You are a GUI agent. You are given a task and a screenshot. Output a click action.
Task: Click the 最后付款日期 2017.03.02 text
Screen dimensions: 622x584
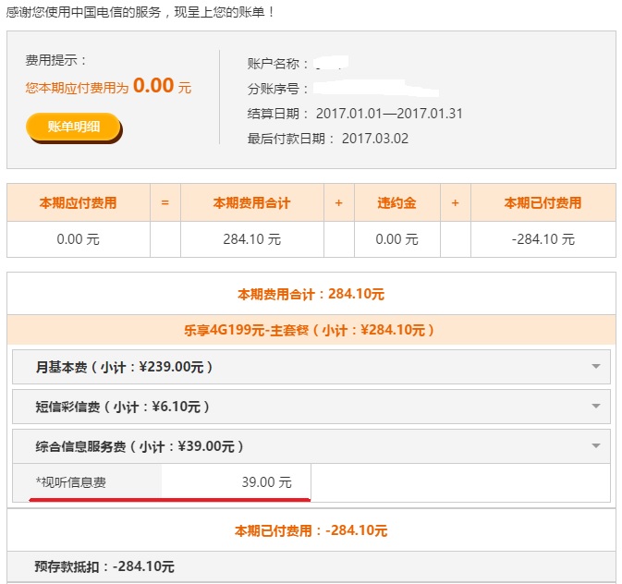point(328,139)
